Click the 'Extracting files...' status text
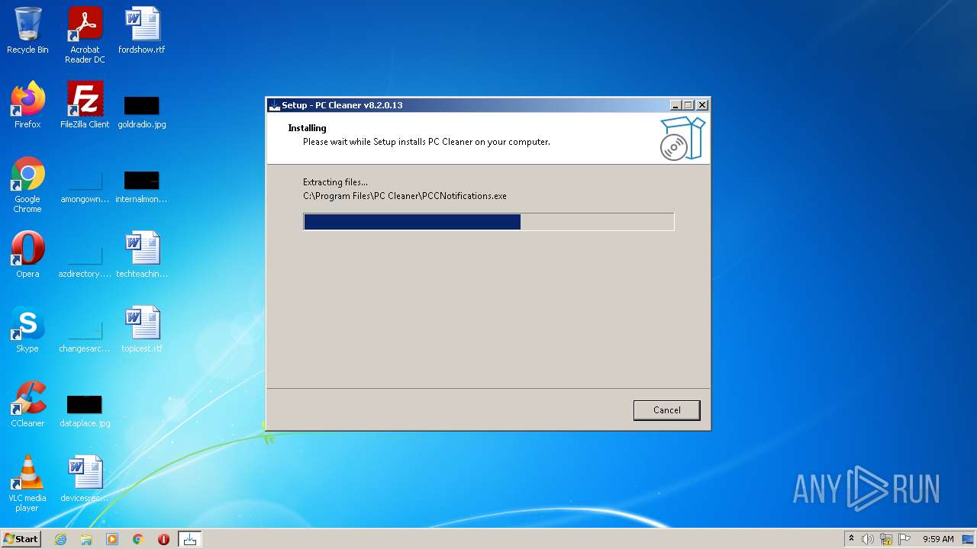Screen dimensions: 977x549 point(335,182)
